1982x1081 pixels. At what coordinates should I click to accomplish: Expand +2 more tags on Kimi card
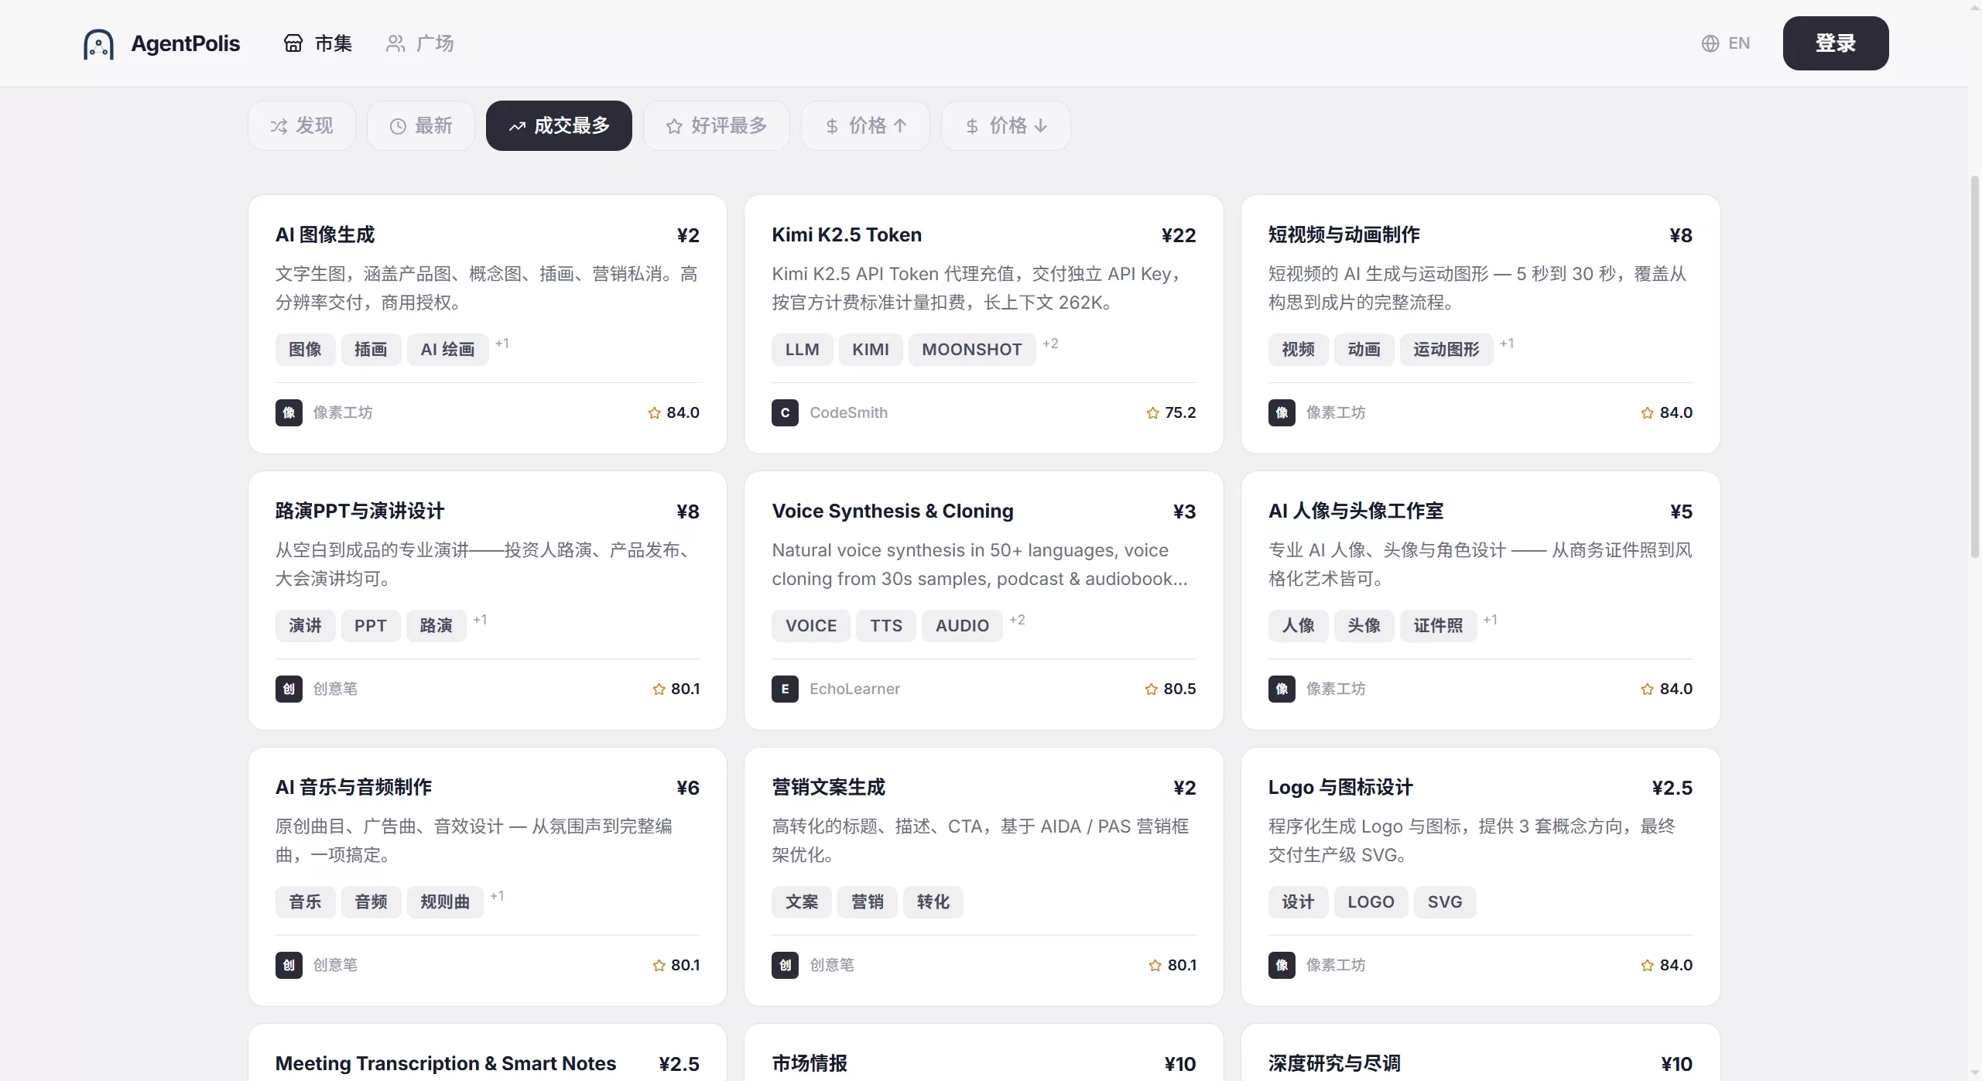click(1050, 344)
